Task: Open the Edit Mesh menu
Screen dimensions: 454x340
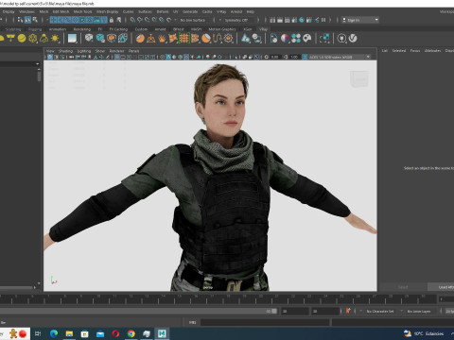Action: pos(61,11)
